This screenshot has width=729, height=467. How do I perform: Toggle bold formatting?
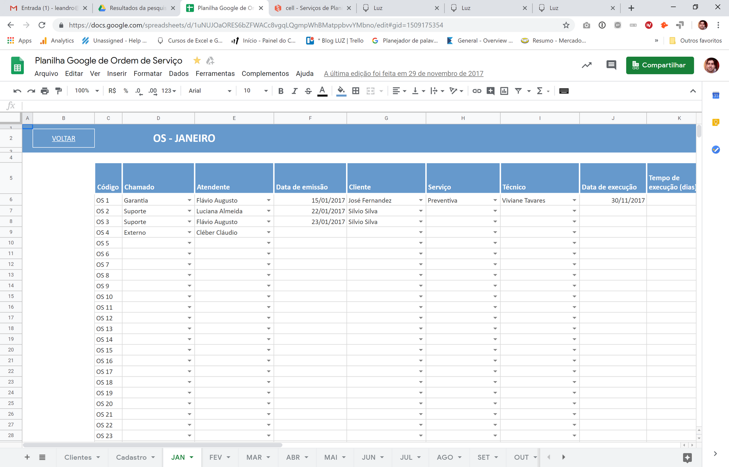pos(280,91)
